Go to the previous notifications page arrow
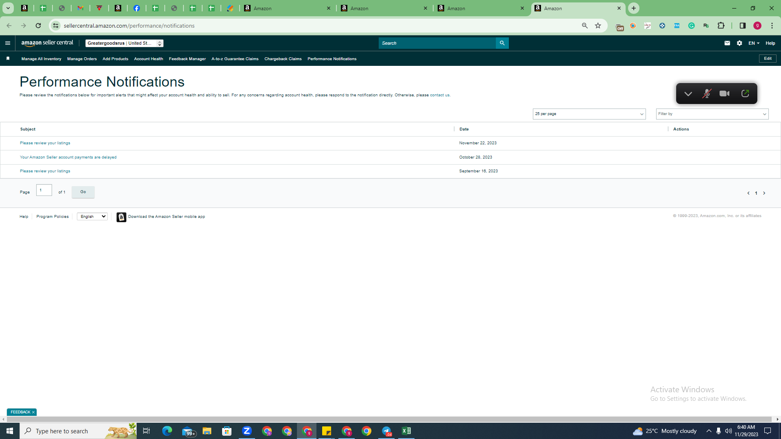The image size is (781, 439). click(x=748, y=193)
